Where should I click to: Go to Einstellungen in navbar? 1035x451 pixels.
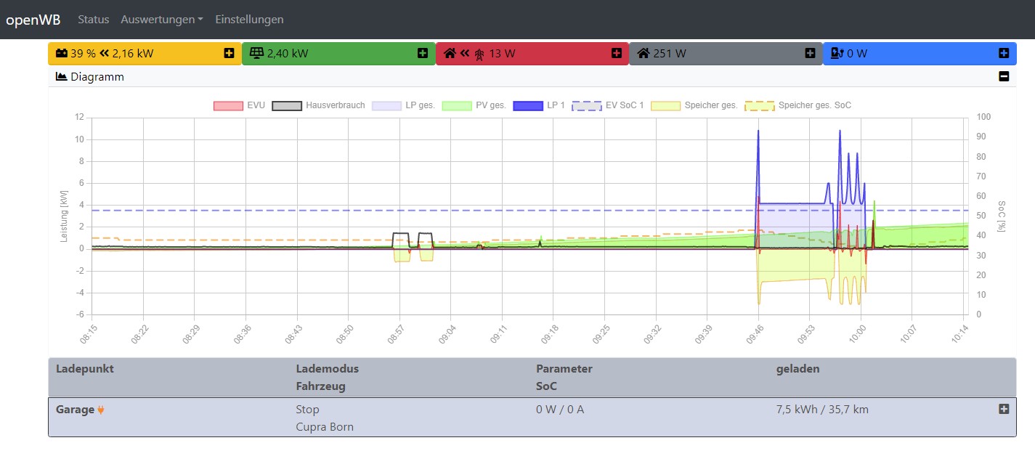[249, 20]
